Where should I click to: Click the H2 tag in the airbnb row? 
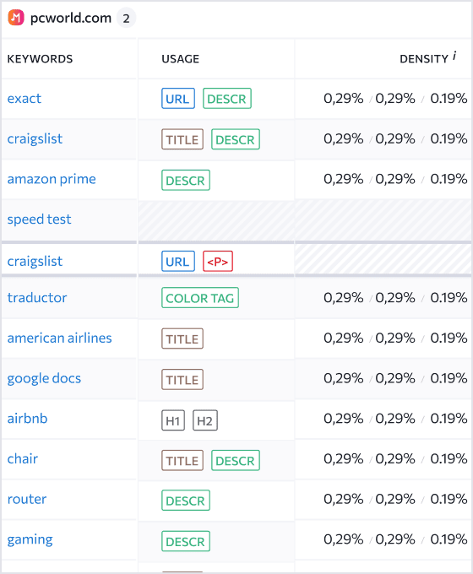[204, 420]
